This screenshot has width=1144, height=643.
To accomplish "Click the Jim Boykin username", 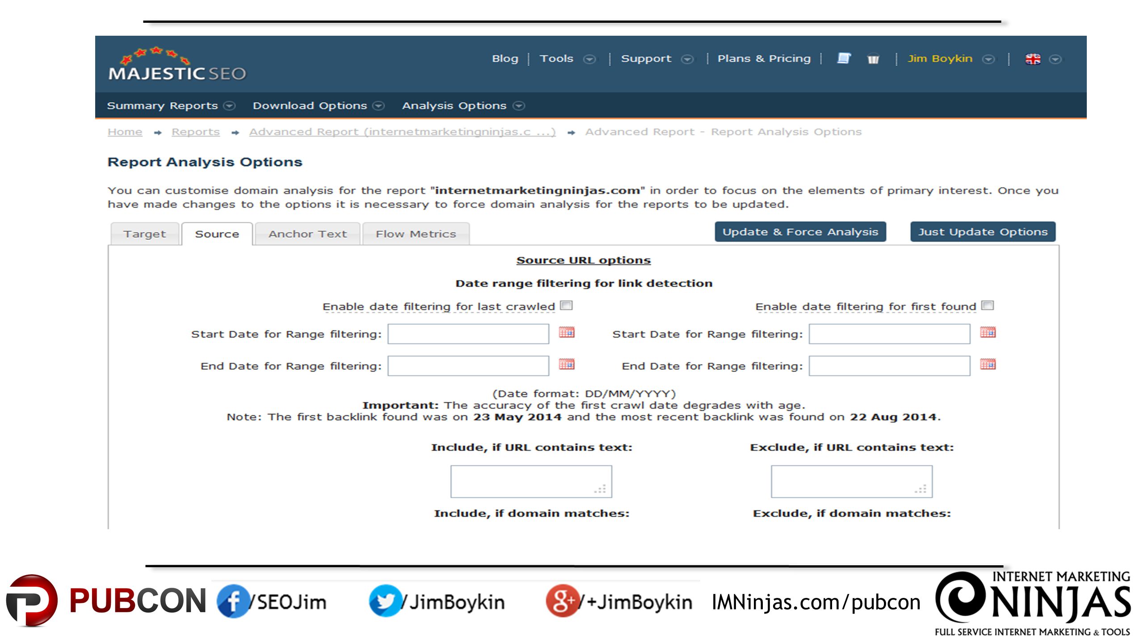I will click(940, 58).
